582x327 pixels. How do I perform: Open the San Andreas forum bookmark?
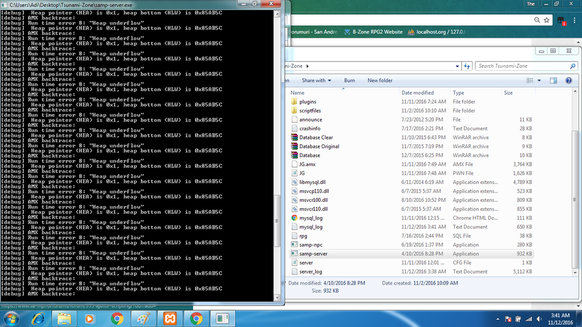[x=314, y=32]
